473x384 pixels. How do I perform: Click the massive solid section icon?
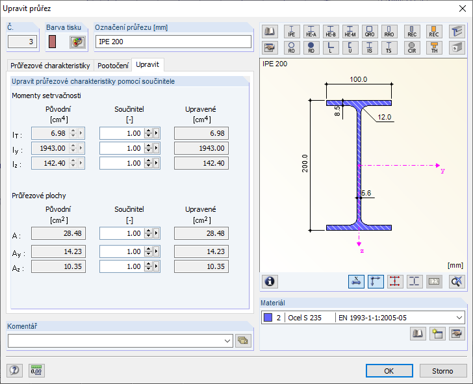pos(457,47)
